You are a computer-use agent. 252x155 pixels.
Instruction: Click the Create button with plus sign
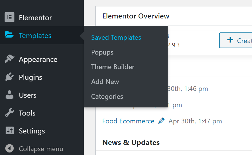(236, 40)
